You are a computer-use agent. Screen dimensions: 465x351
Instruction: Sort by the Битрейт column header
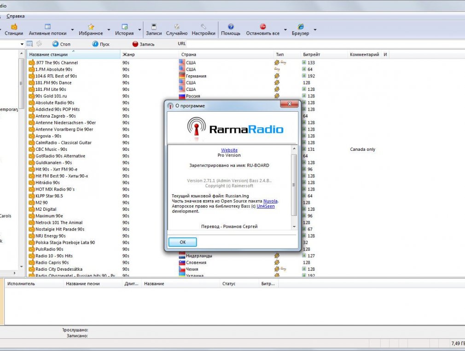coord(324,54)
